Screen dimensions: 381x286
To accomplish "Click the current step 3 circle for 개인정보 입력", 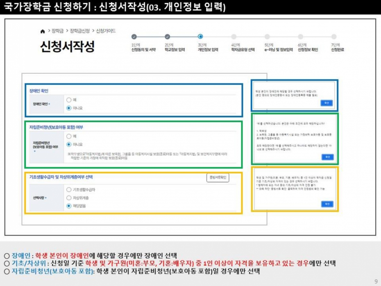I will tap(200, 37).
